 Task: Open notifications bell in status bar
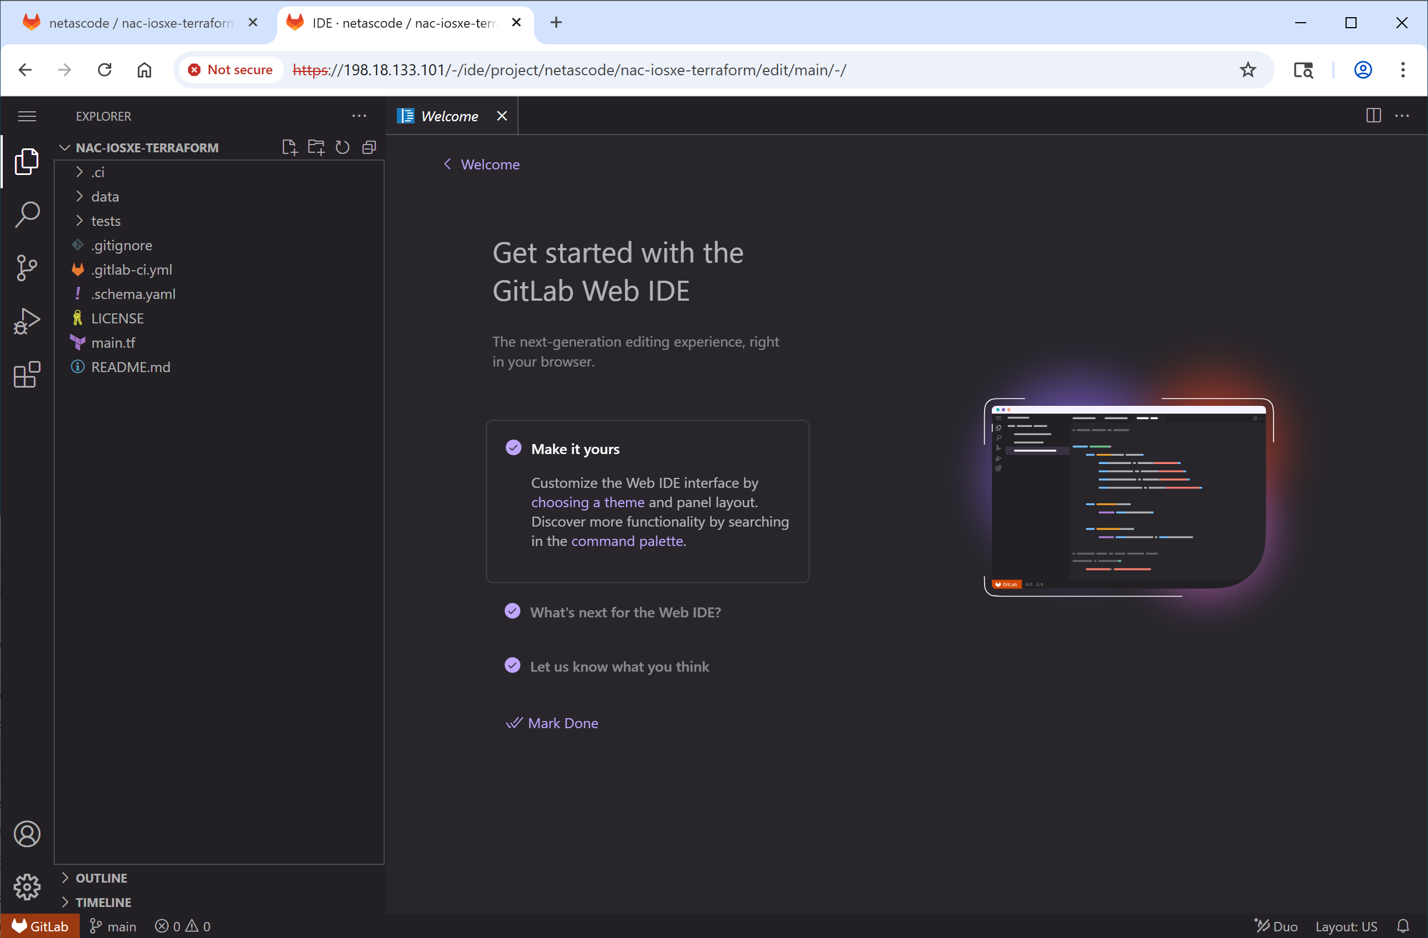[1403, 926]
